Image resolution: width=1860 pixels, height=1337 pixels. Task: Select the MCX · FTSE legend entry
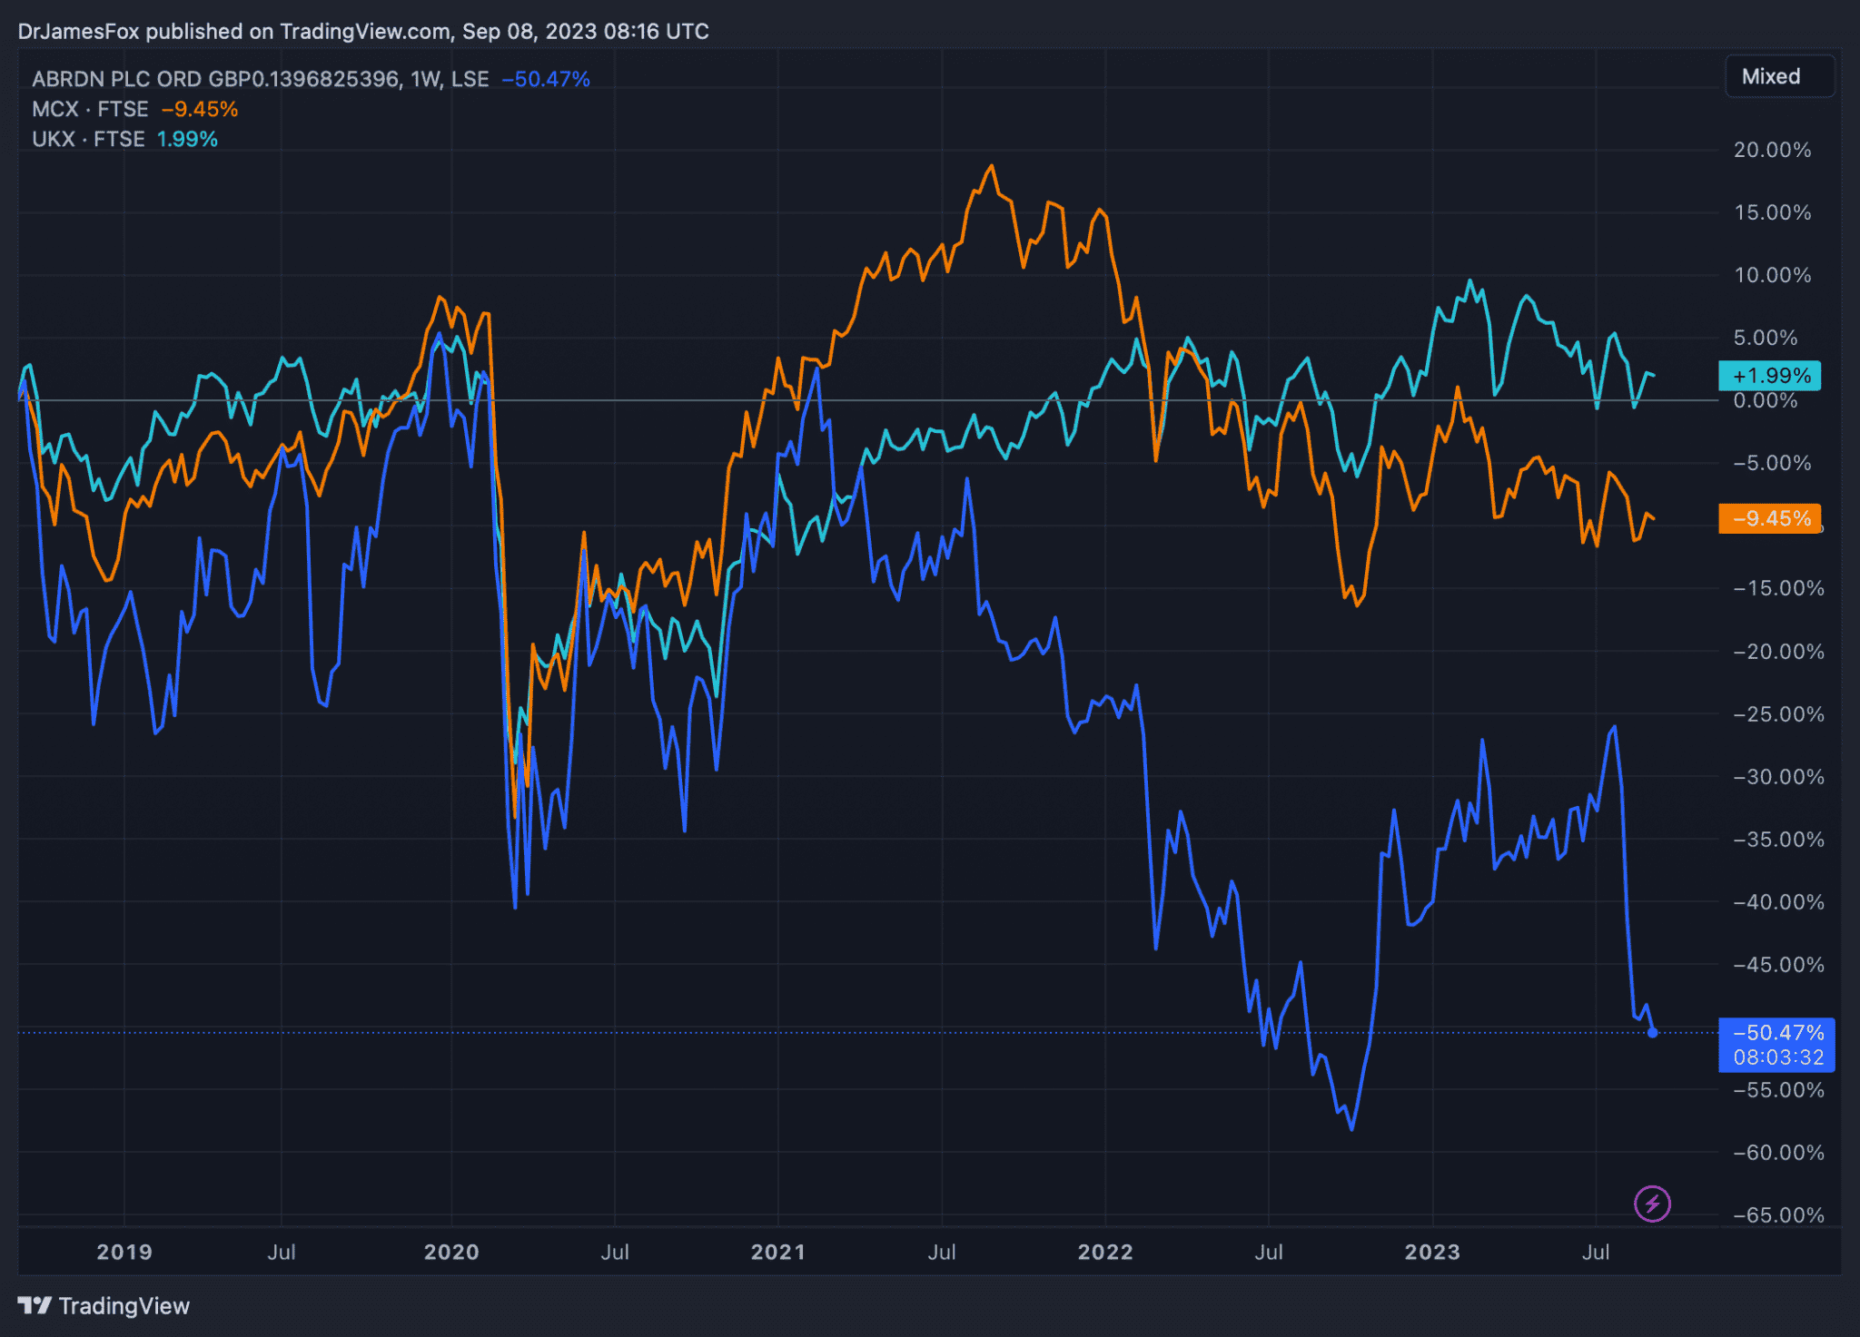click(x=90, y=109)
